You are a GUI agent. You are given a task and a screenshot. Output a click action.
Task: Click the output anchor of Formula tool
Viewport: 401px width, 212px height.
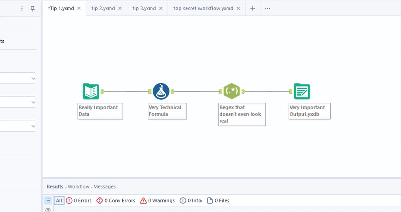[x=173, y=91]
